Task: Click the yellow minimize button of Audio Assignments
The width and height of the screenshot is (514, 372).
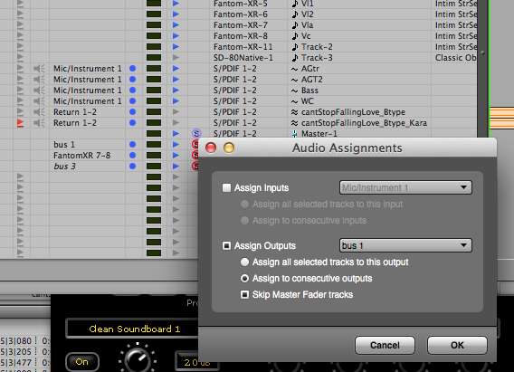Action: [229, 148]
